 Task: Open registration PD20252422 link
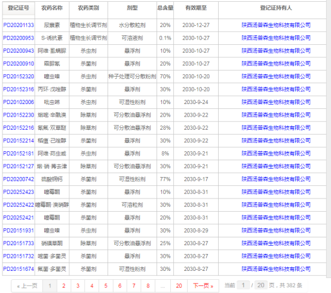click(19, 205)
